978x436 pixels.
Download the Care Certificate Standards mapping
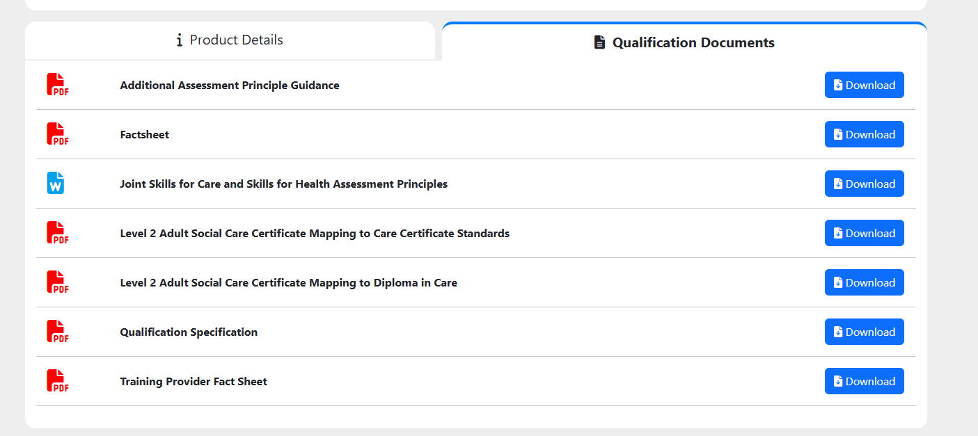(864, 232)
